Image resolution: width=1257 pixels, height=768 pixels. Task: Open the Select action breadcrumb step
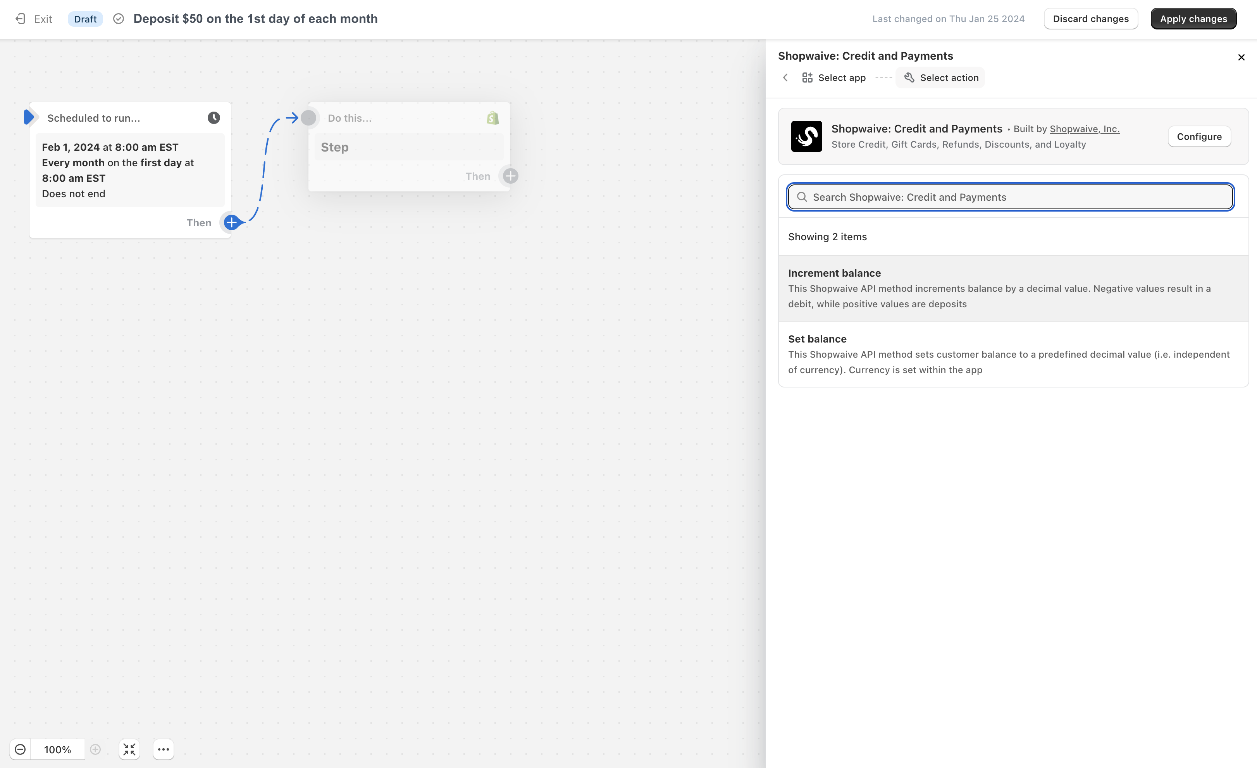point(941,77)
